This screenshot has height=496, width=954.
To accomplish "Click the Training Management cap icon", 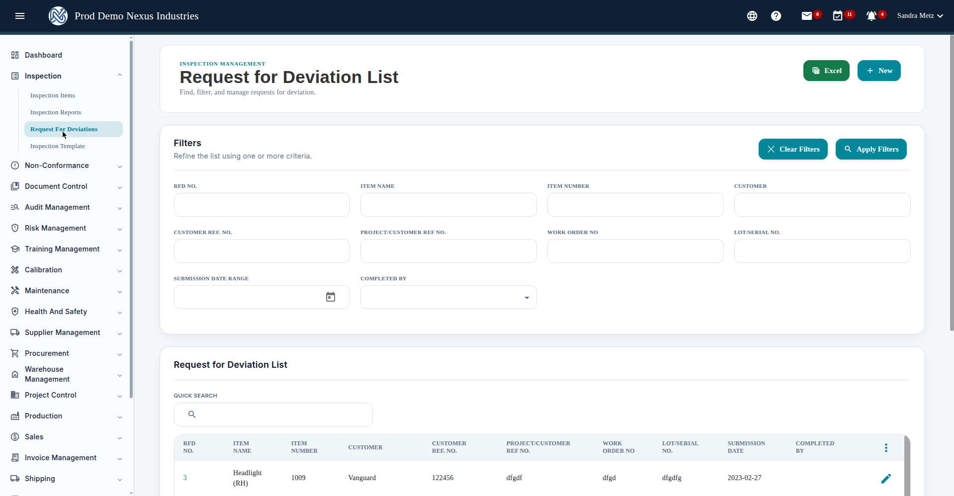I will pyautogui.click(x=15, y=249).
